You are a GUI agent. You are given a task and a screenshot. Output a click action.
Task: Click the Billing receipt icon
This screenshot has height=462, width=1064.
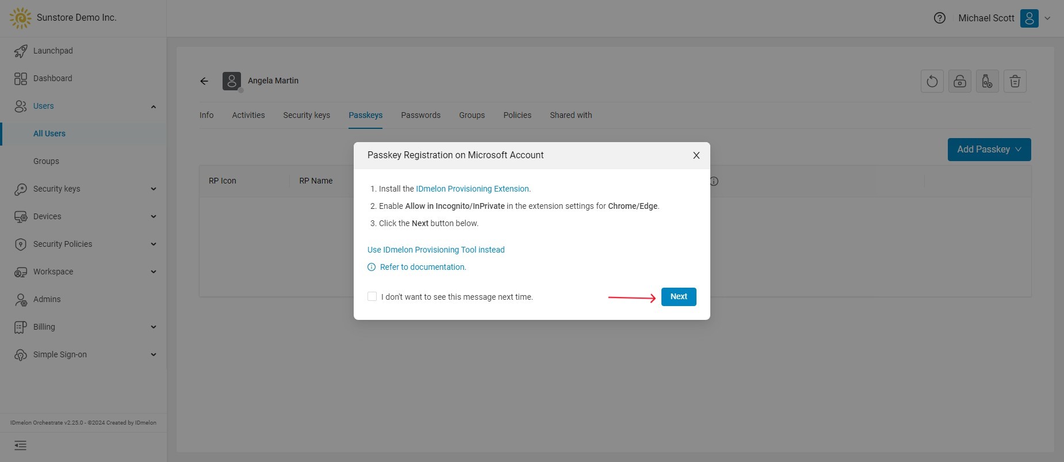click(21, 327)
